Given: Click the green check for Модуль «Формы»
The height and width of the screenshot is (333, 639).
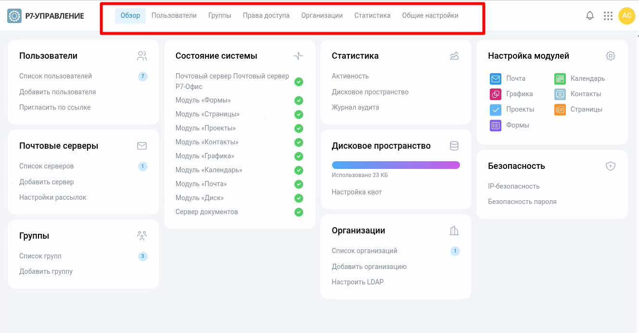Looking at the screenshot, I should (299, 101).
